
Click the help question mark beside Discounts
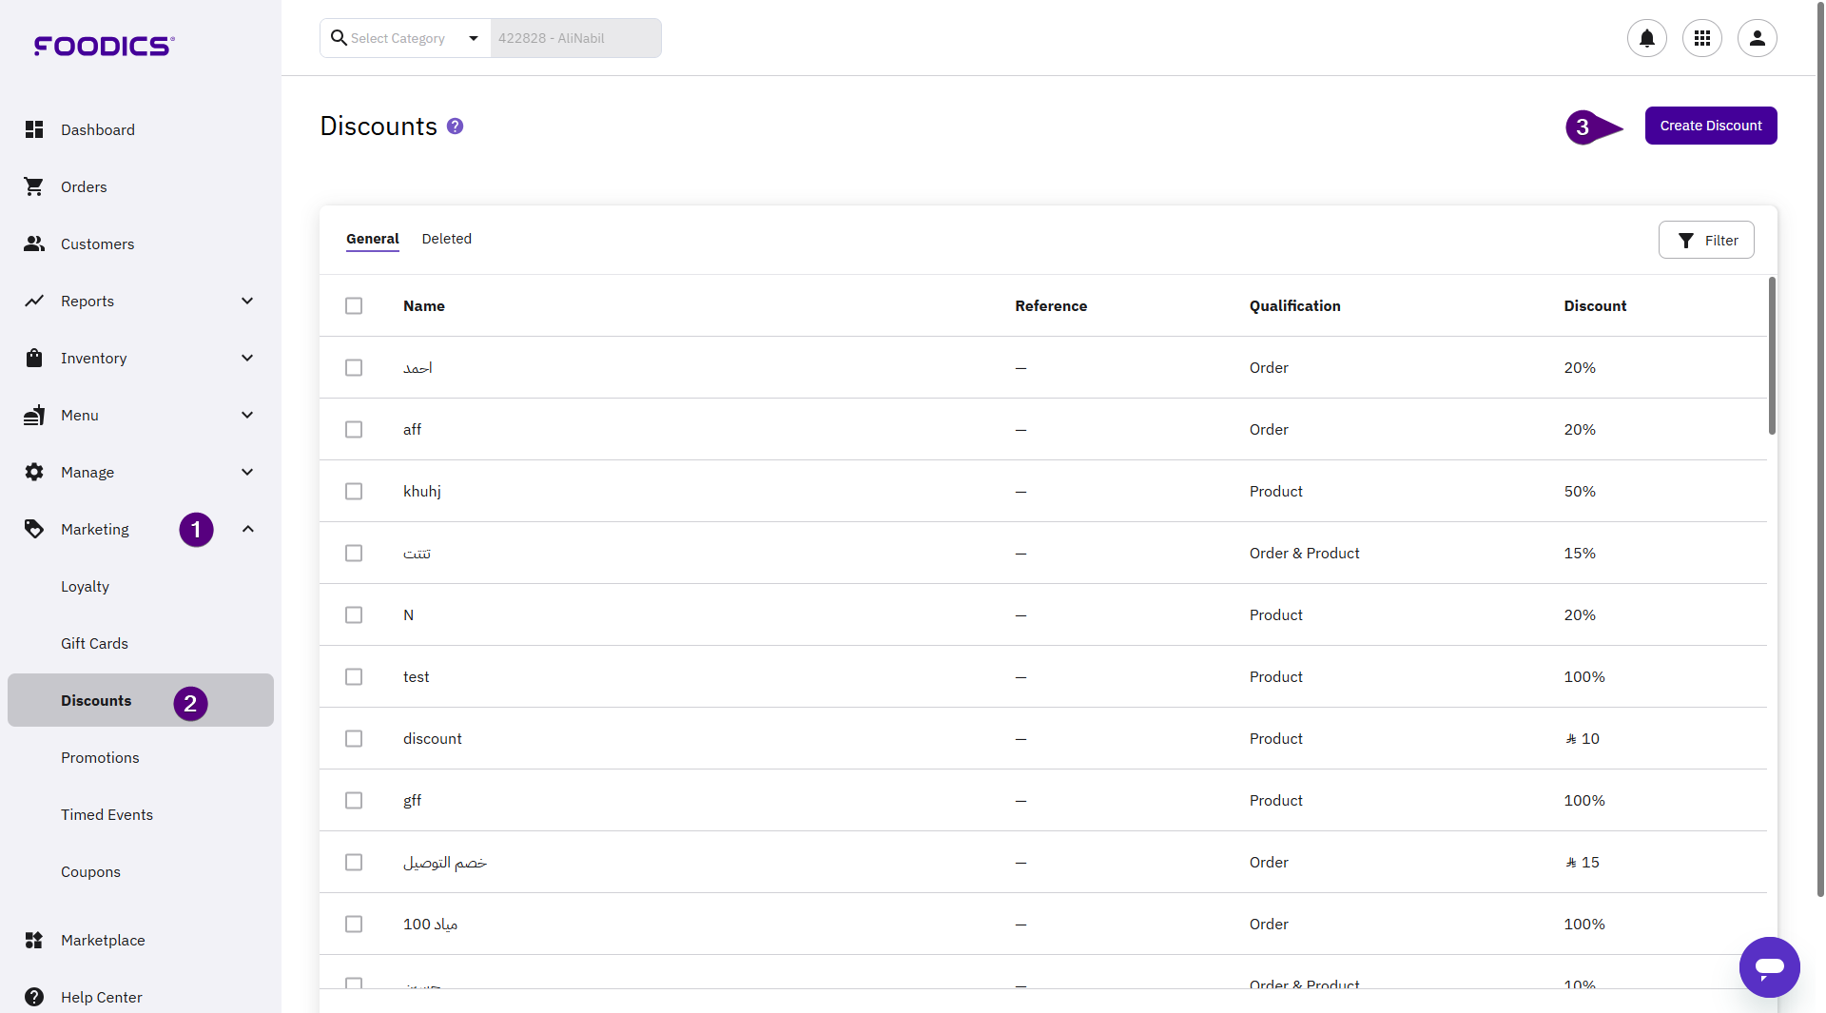pos(455,127)
